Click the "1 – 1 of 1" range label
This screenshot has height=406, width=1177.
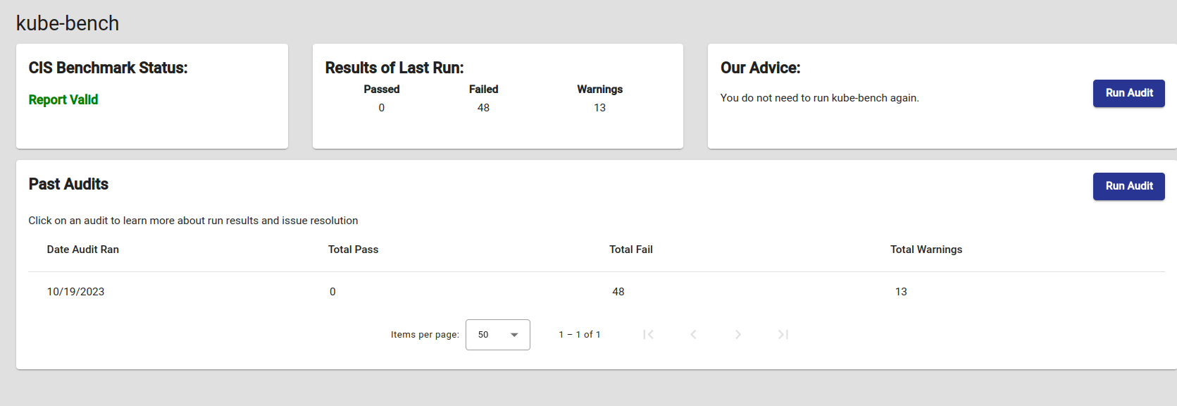580,335
